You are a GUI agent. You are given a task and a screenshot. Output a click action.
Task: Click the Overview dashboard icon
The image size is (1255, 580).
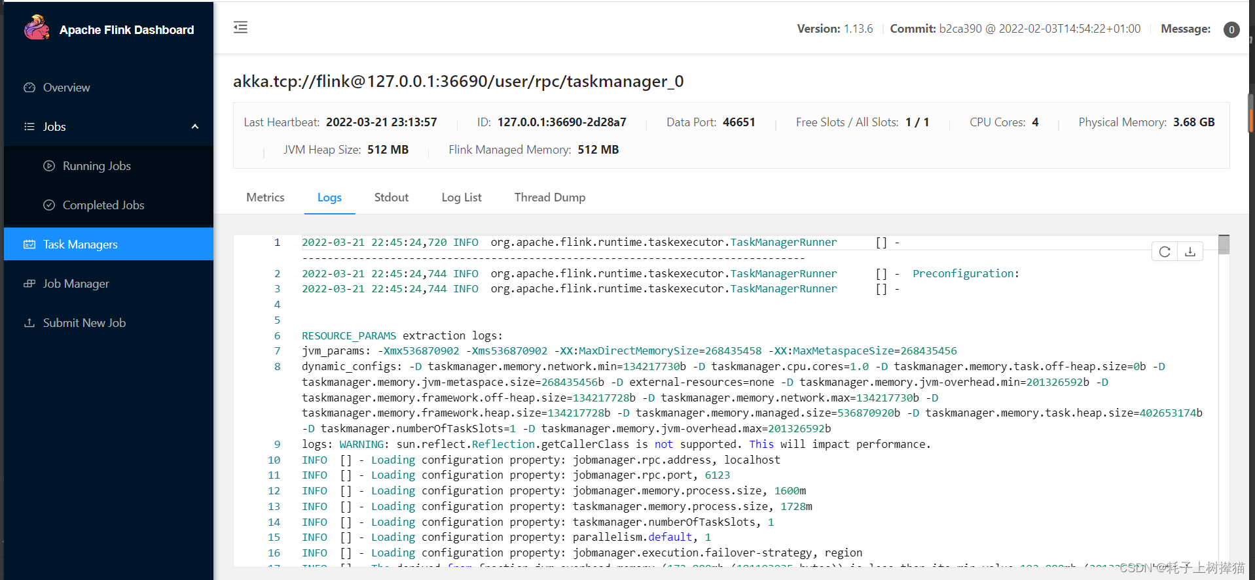(29, 88)
